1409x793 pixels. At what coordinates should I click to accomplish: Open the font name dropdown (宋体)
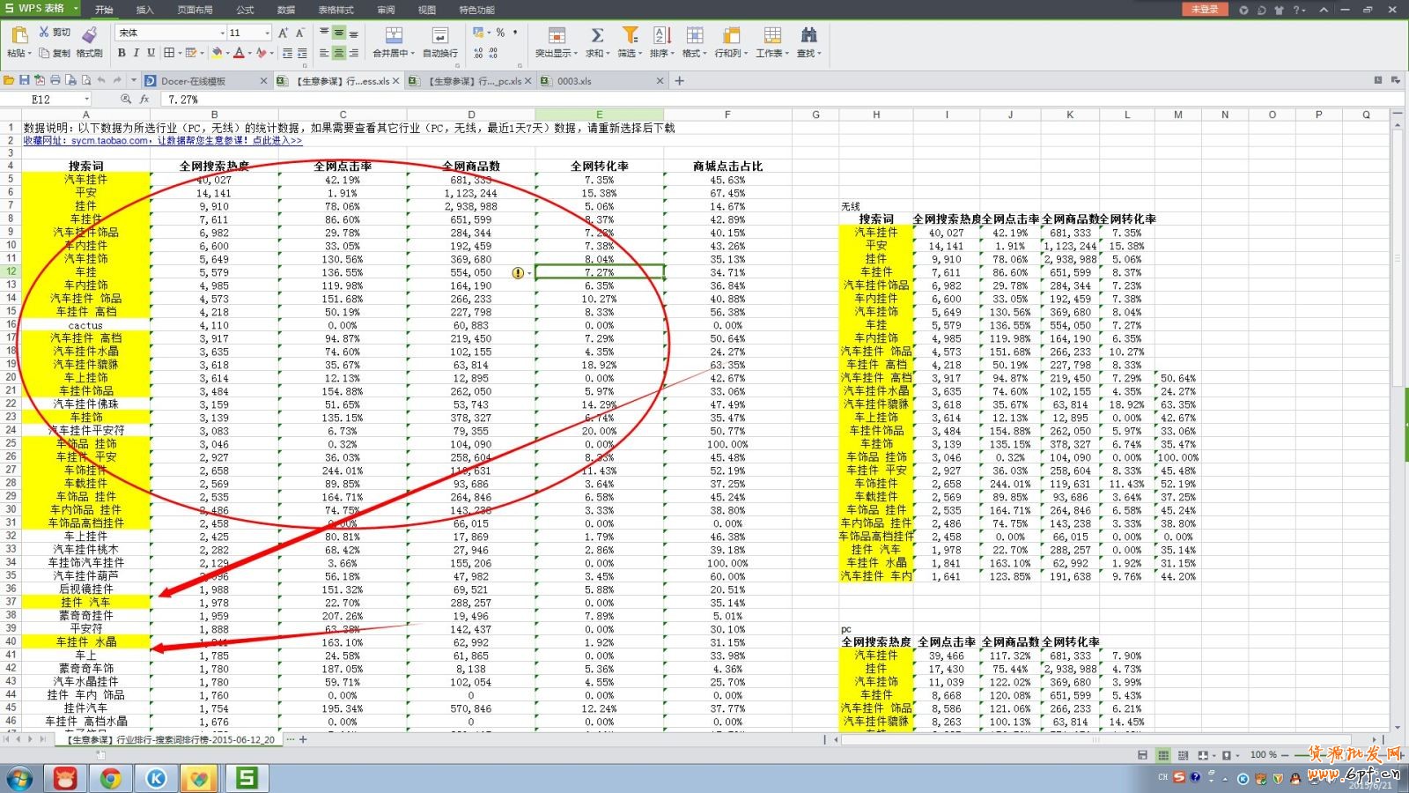tap(222, 33)
